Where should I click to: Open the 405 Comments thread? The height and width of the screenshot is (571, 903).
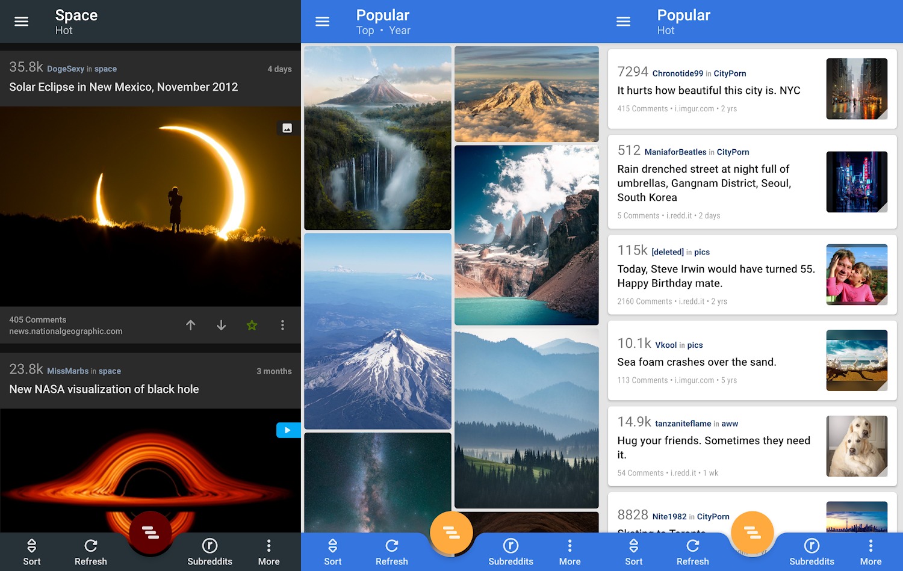tap(37, 319)
